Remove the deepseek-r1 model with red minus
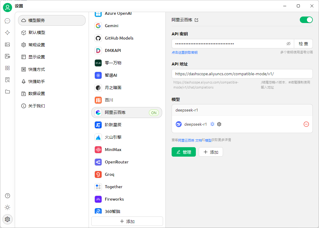 [306, 124]
